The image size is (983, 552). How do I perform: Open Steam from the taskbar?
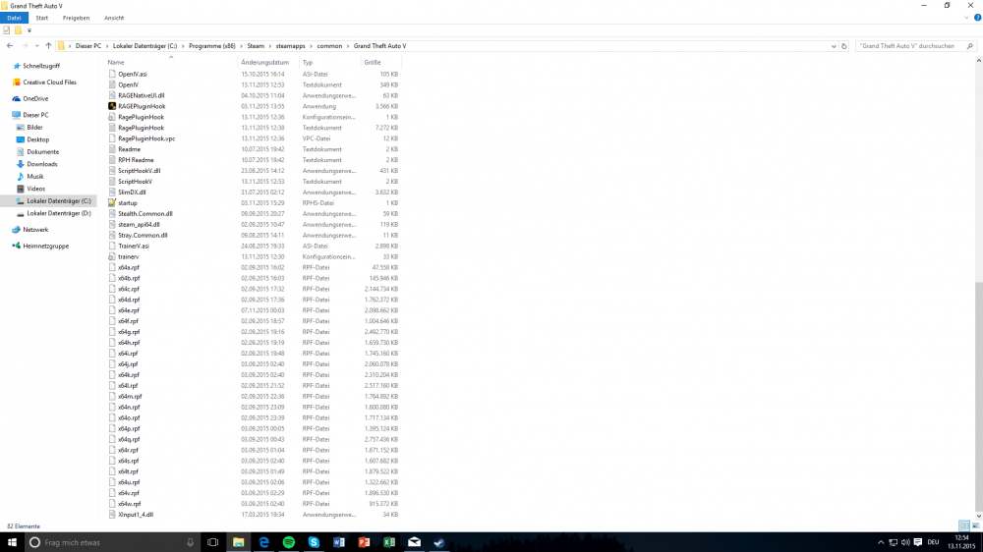click(438, 542)
